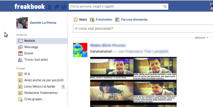
Task: Click the Liceo Meucci di Aprilia group icon
Action: pos(20,87)
